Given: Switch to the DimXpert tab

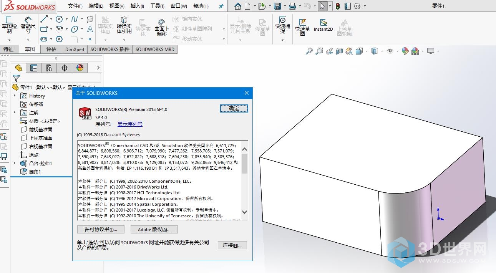Looking at the screenshot, I should [x=75, y=49].
